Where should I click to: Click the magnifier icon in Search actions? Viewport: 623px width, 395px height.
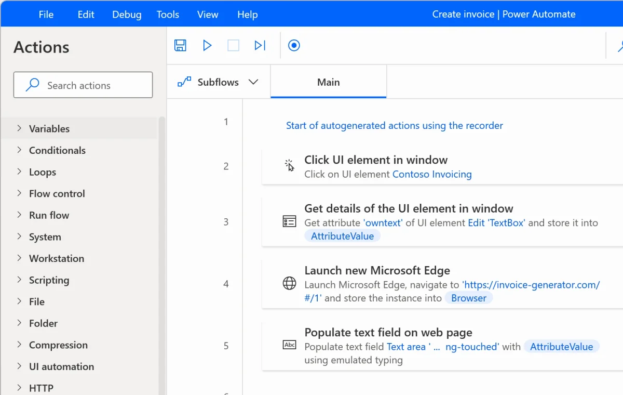pos(32,85)
